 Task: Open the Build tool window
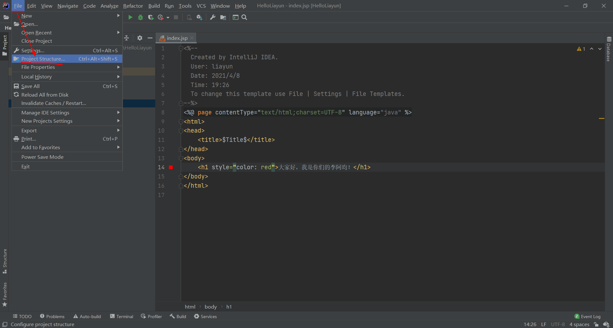(178, 317)
